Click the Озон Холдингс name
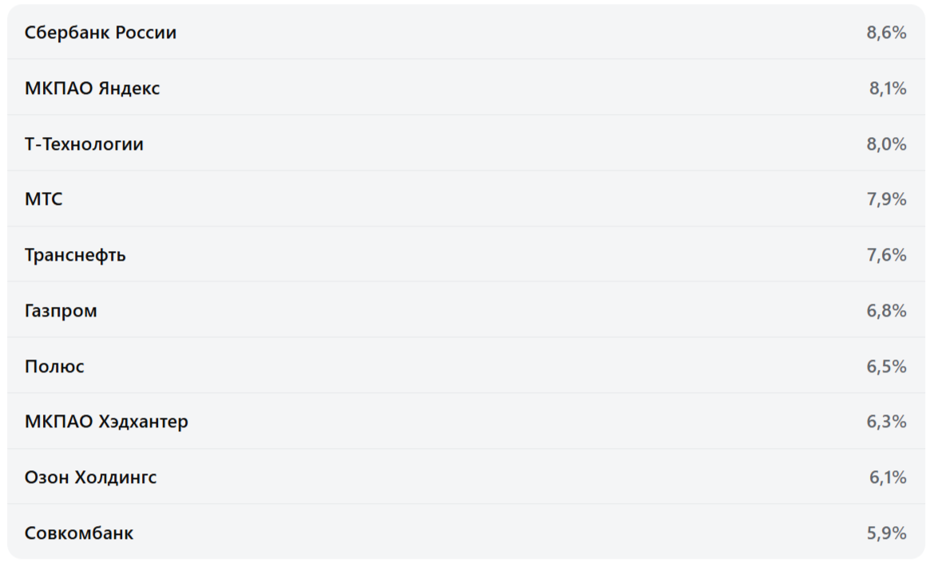Viewport: 930px width, 562px height. 90,478
